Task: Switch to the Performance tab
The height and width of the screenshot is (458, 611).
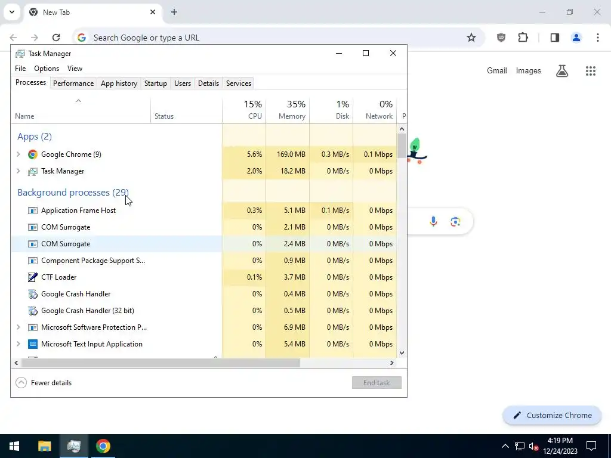Action: [73, 83]
